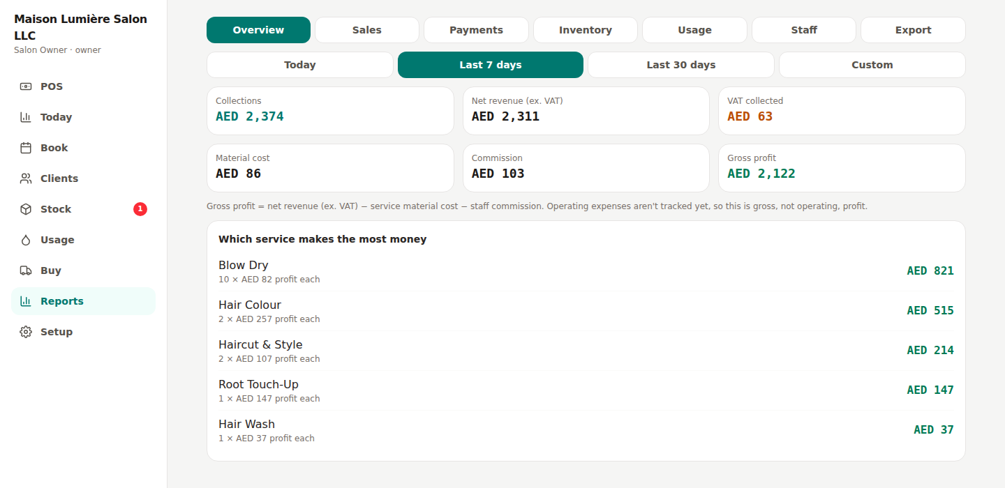
Task: Click the red Stock notification badge
Action: pyautogui.click(x=140, y=209)
